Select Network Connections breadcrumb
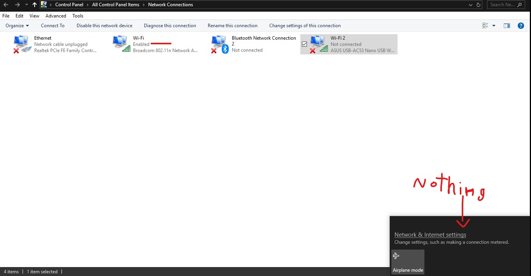531x276 pixels. [x=170, y=5]
